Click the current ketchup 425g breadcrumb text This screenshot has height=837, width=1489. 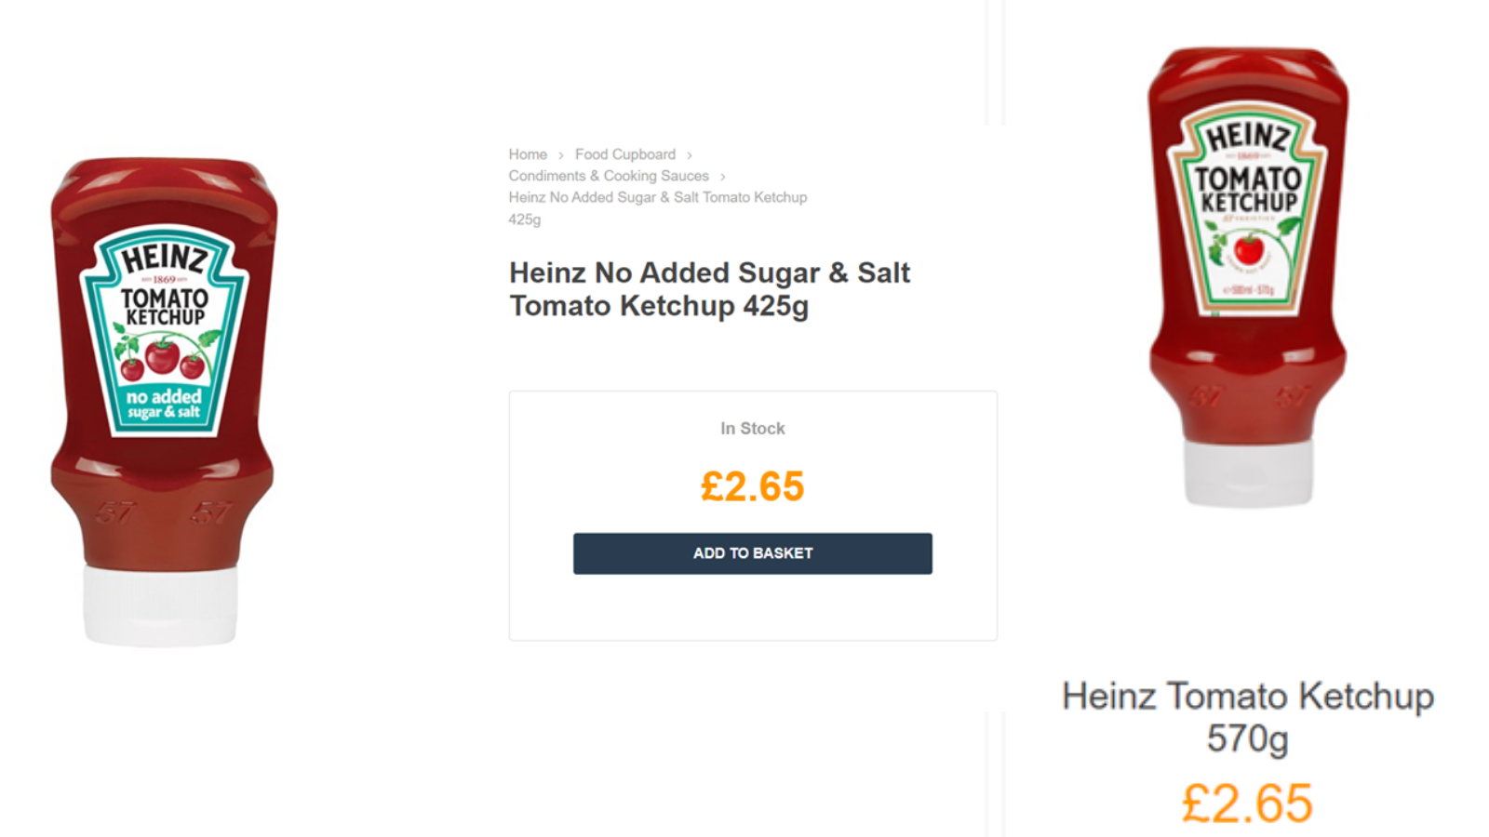pyautogui.click(x=656, y=198)
